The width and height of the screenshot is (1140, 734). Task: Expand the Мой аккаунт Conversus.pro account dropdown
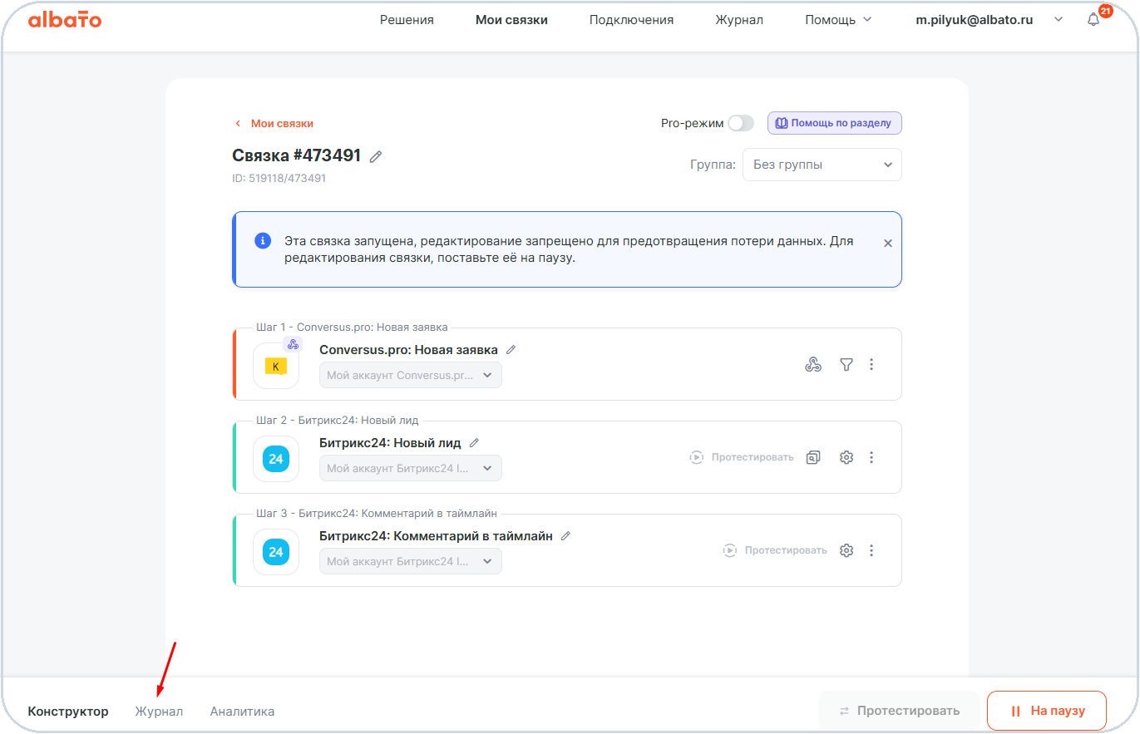click(411, 375)
